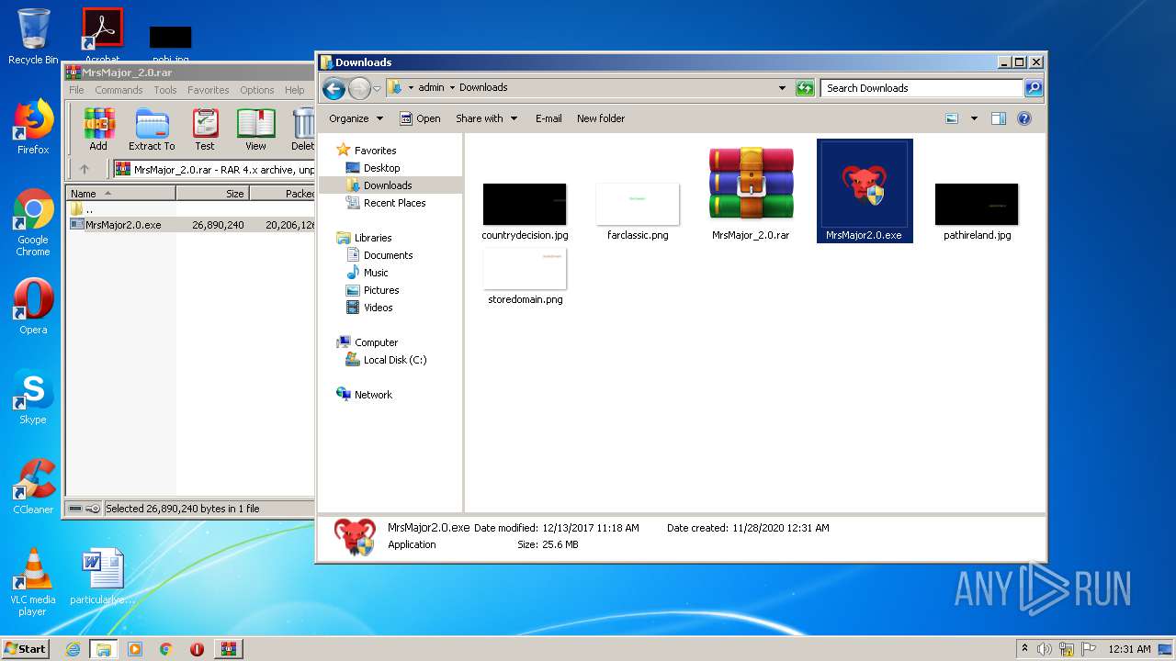The width and height of the screenshot is (1176, 661).
Task: Toggle the preview pane icon
Action: [x=999, y=118]
